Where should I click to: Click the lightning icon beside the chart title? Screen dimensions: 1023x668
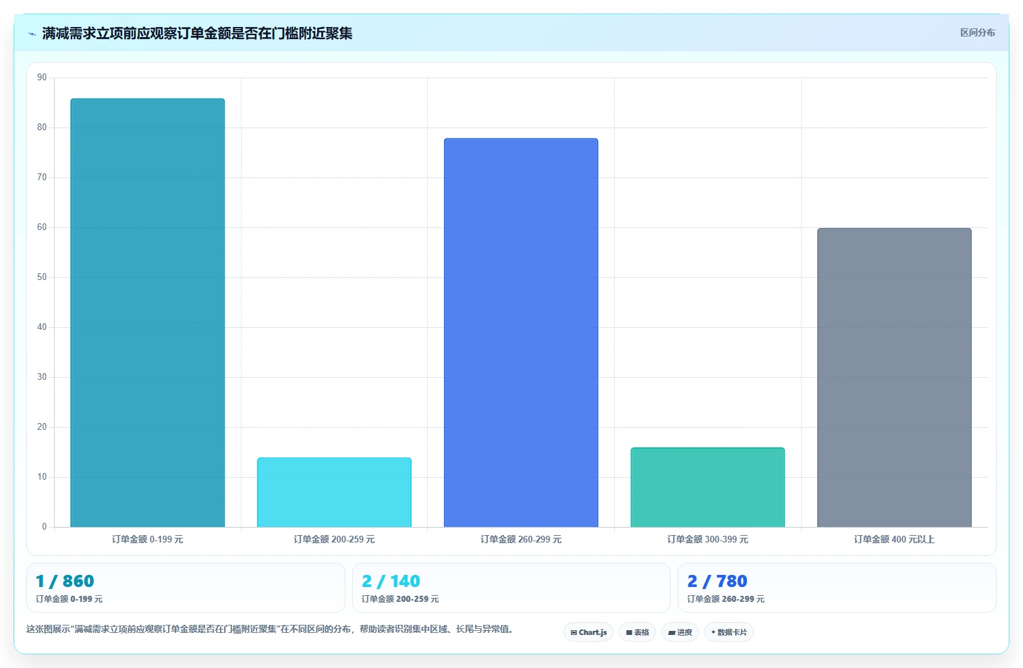[32, 34]
